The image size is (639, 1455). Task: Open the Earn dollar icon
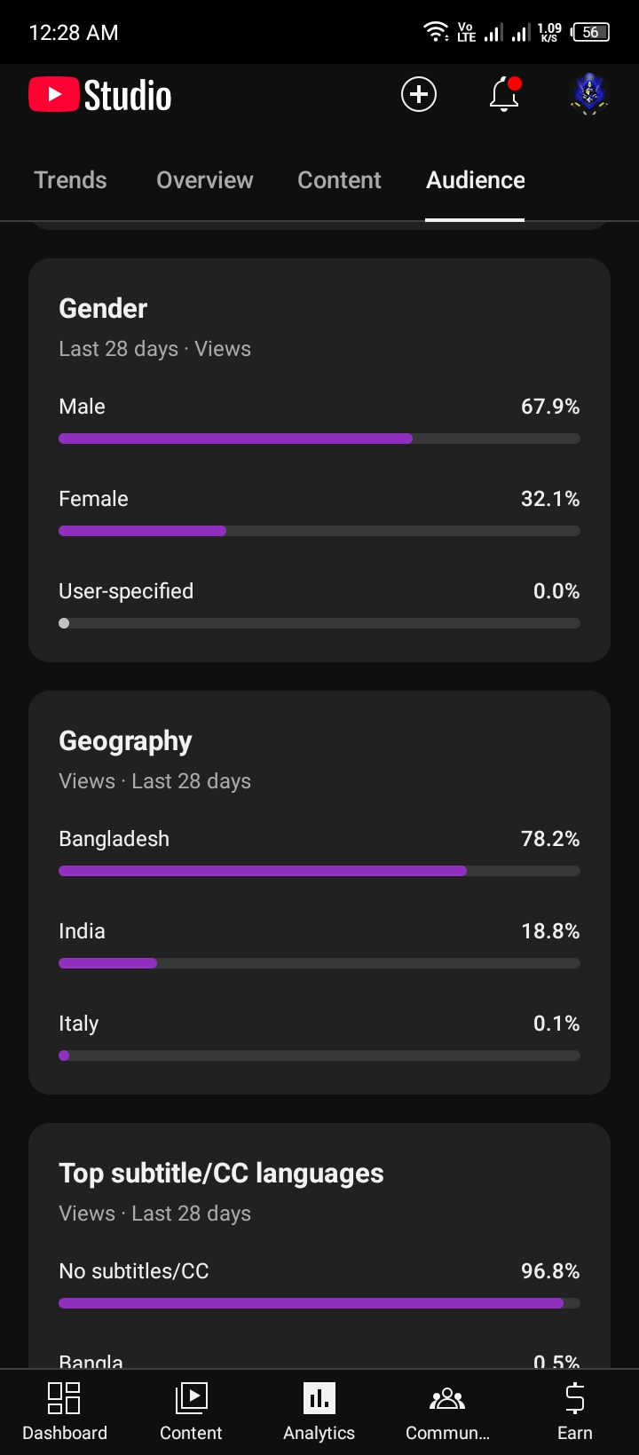click(575, 1412)
